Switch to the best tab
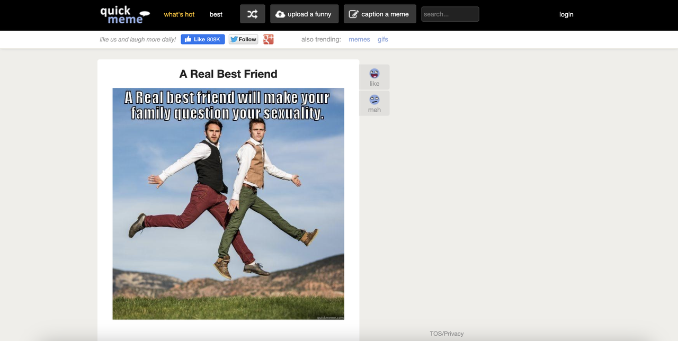The image size is (678, 341). point(216,14)
